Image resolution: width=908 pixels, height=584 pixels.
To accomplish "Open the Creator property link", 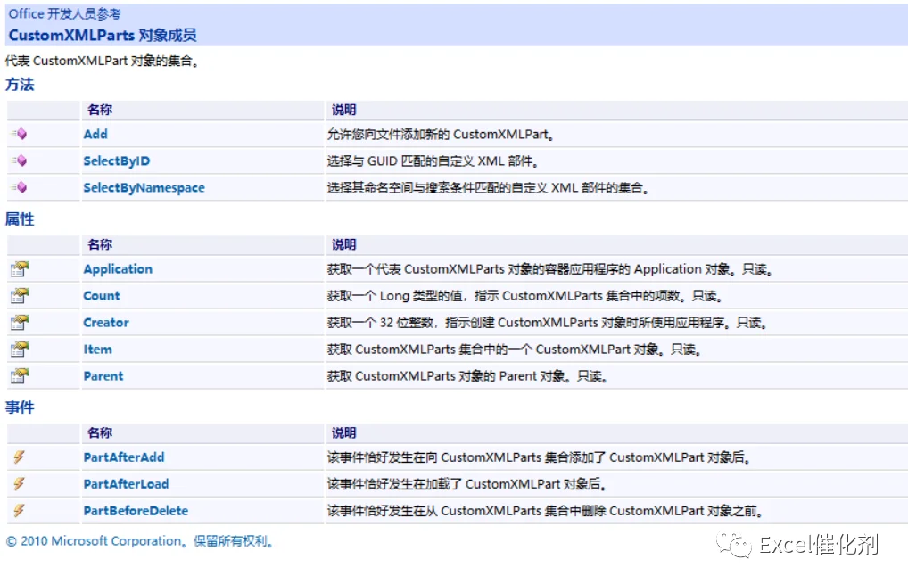I will click(106, 323).
